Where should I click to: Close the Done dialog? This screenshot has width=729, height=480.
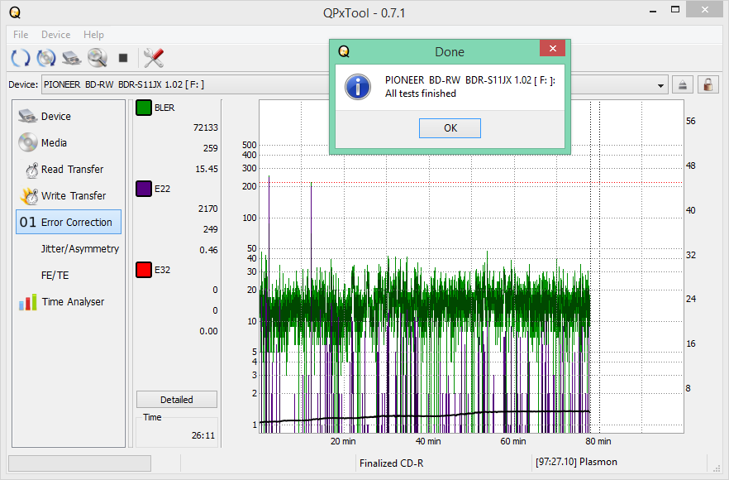point(552,49)
